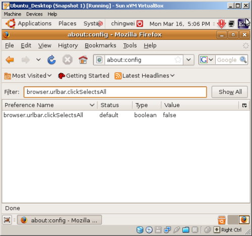
Task: Click the site identity icon in address bar
Action: (x=99, y=60)
